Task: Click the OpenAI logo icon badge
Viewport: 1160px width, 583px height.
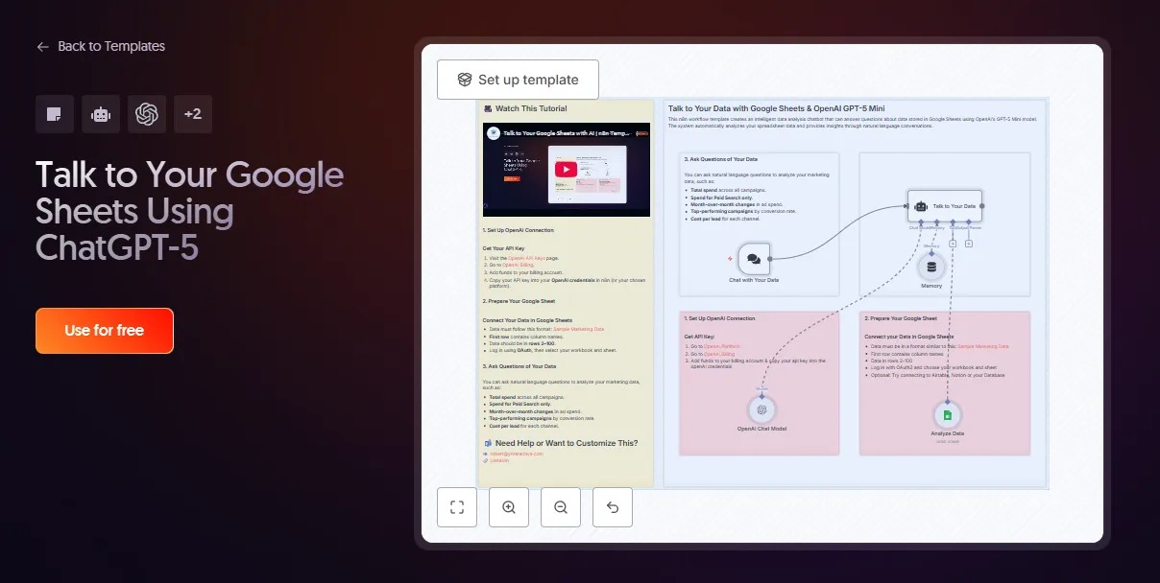Action: (147, 114)
